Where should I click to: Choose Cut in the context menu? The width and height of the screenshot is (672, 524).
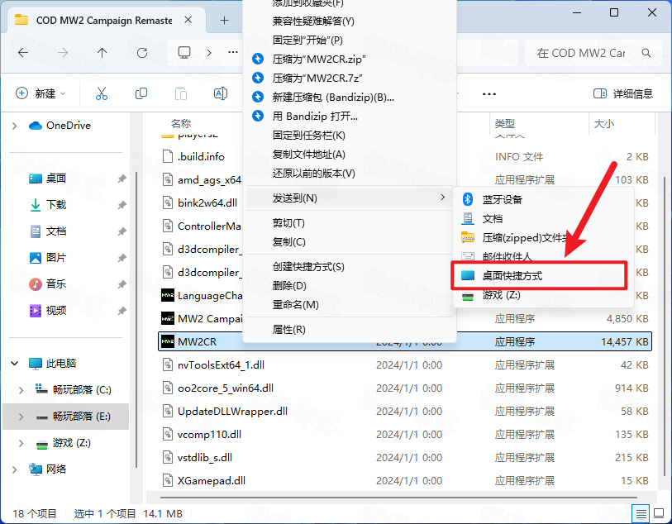click(288, 223)
